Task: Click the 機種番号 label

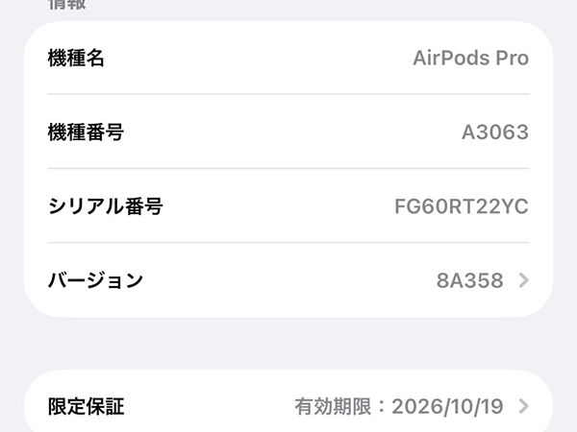Action: tap(86, 132)
